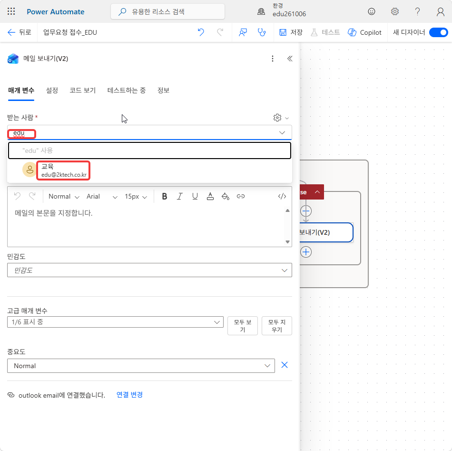The height and width of the screenshot is (451, 452).
Task: Click the 모두 지우기 button
Action: (277, 326)
